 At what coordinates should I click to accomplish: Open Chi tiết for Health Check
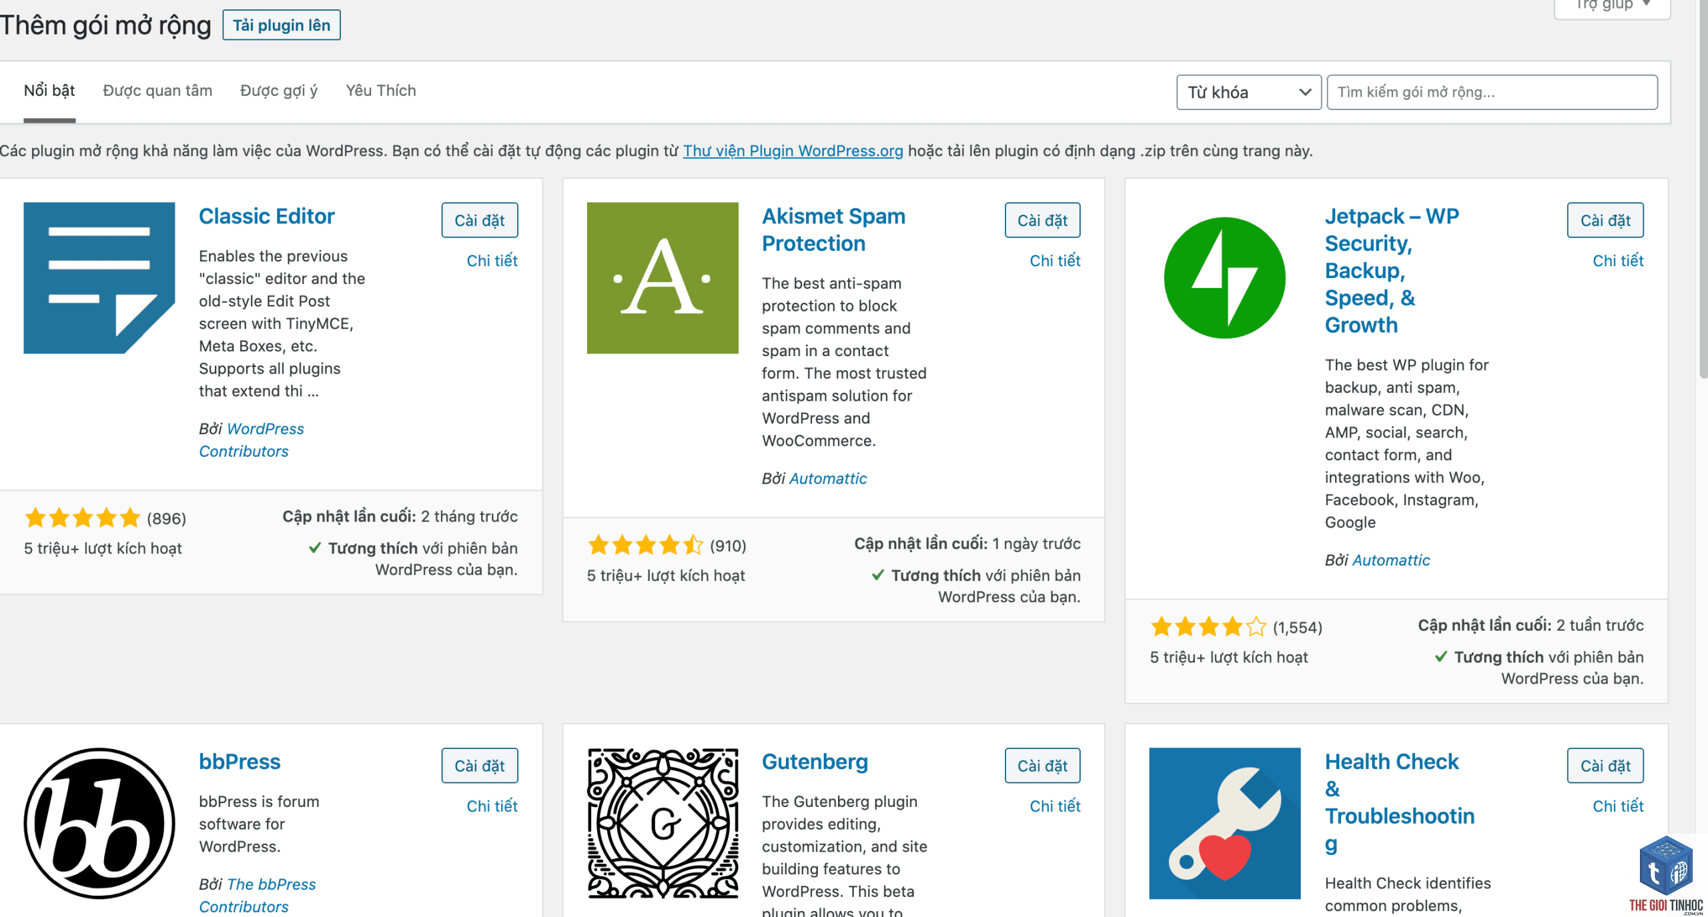tap(1618, 806)
